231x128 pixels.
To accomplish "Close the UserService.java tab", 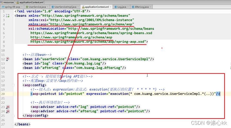I will pos(48,7).
